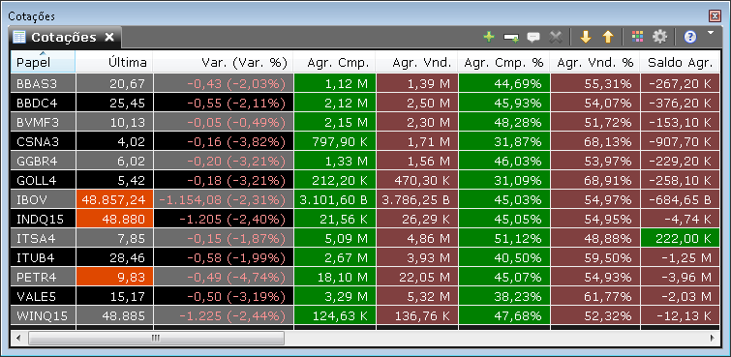Select the VALE5 ticker
The height and width of the screenshot is (357, 731).
point(37,296)
